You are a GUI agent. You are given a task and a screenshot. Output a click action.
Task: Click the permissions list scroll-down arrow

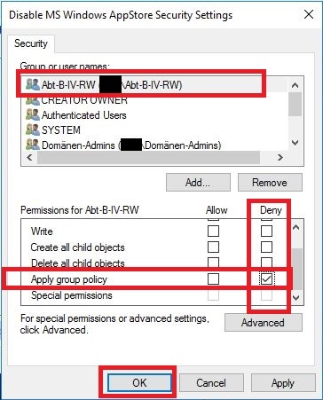[x=296, y=297]
